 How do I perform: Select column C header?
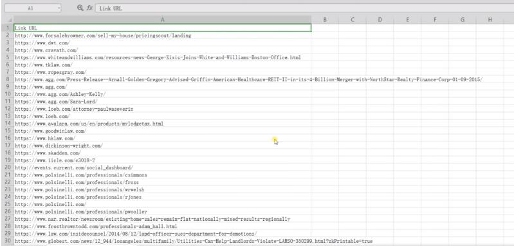point(353,20)
